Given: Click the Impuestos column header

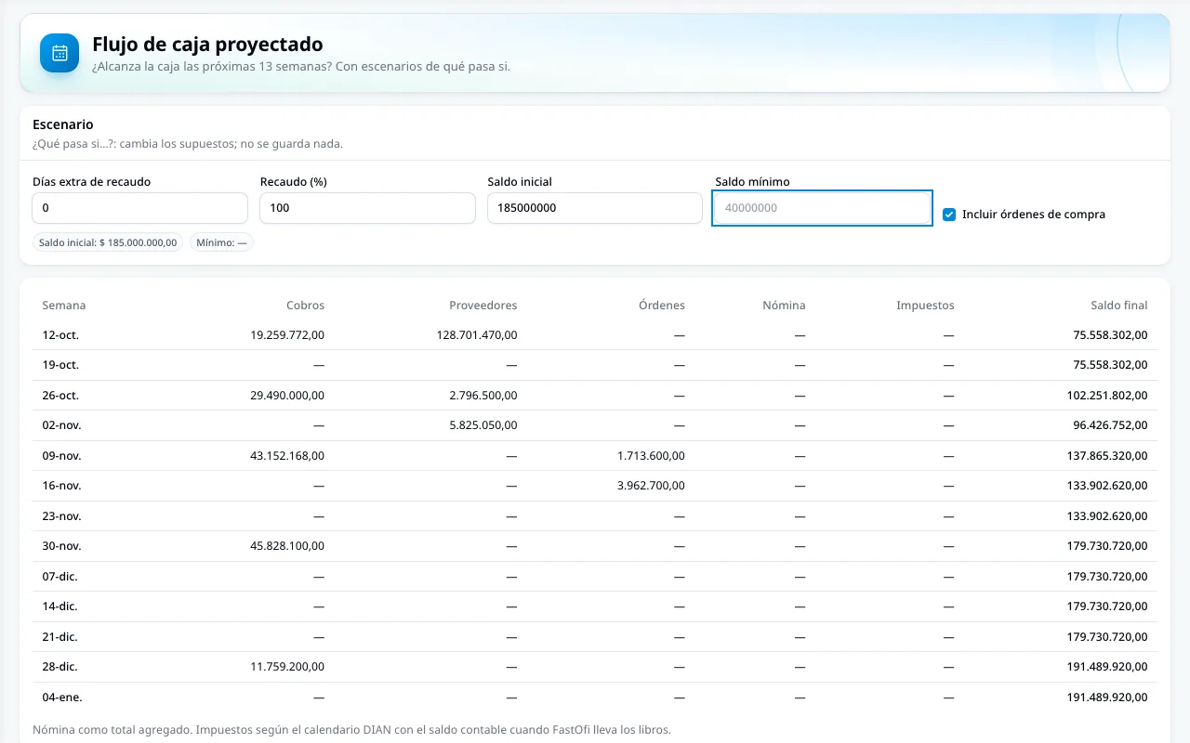Looking at the screenshot, I should 925,306.
